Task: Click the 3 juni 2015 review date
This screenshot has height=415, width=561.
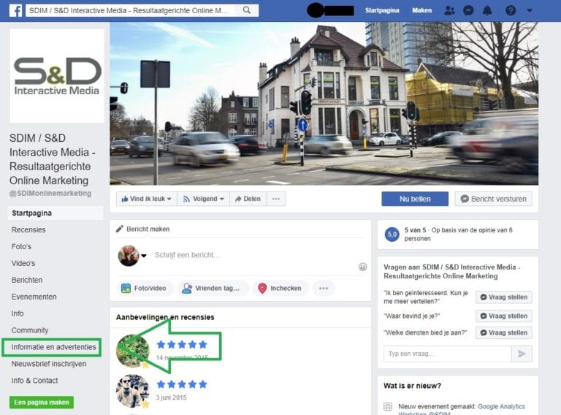Action: click(x=171, y=397)
